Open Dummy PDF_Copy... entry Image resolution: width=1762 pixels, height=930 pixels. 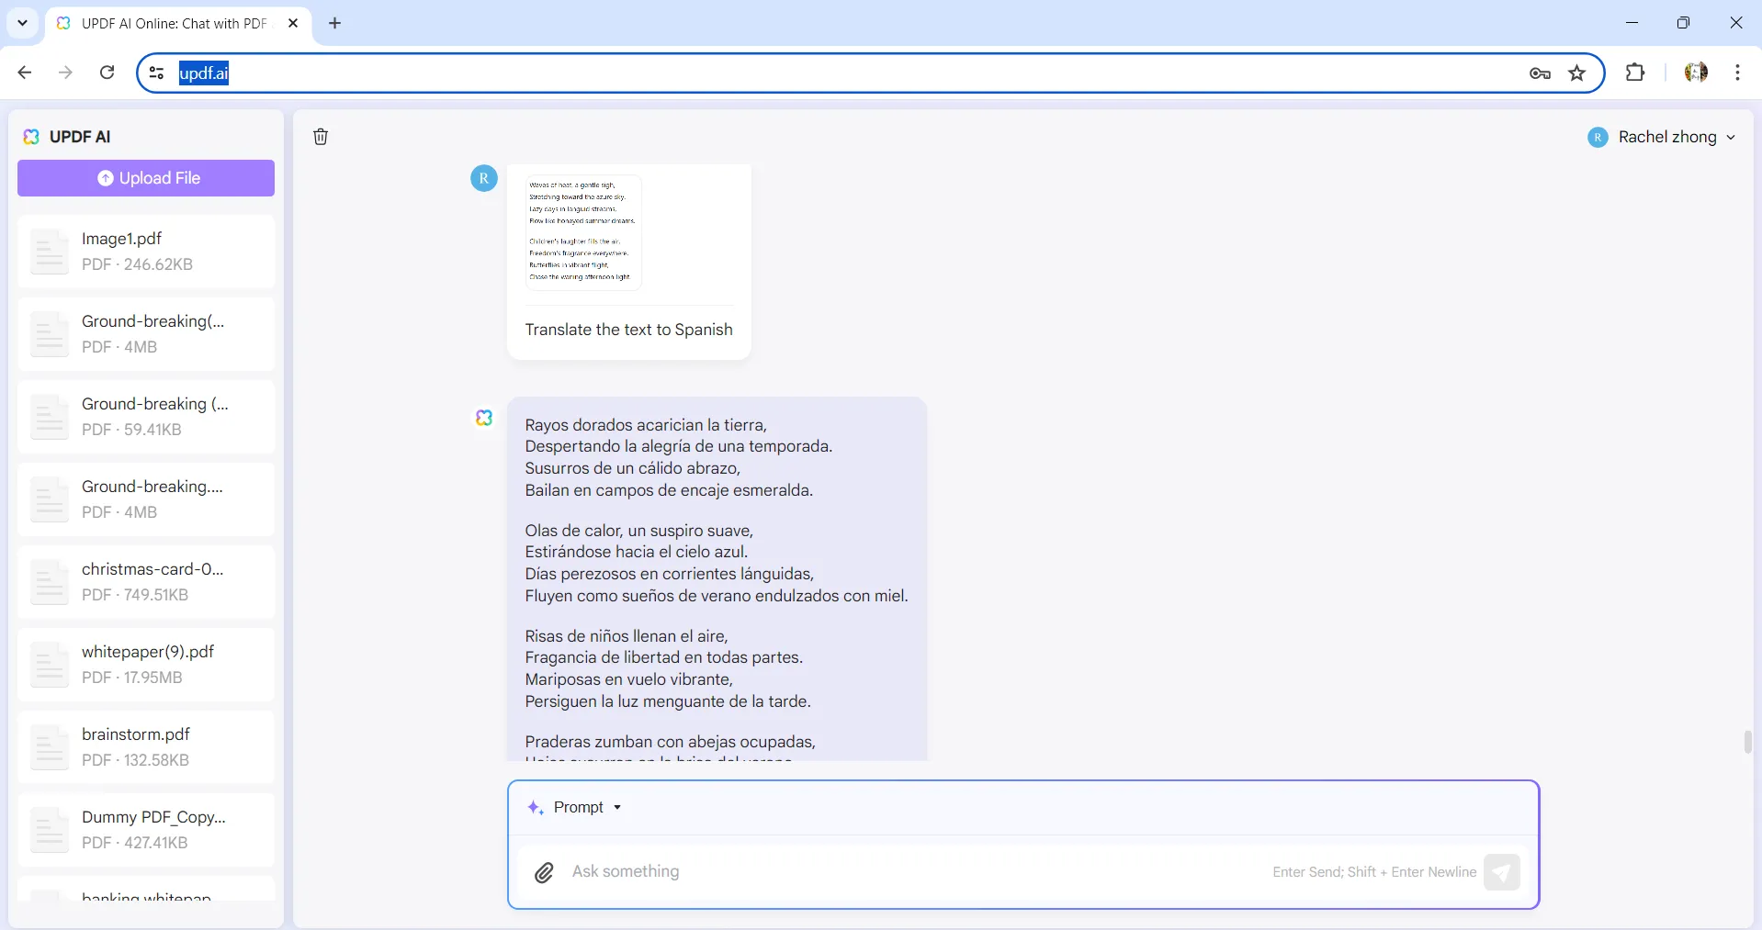click(x=146, y=830)
